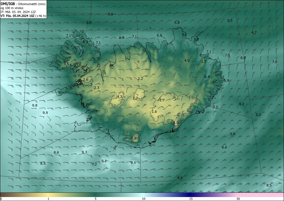Viewport: 284px width, 201px height.
Task: Click the 9.9 value label
Action: [x=45, y=113]
